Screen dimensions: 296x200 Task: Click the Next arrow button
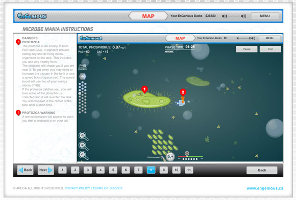(46, 170)
